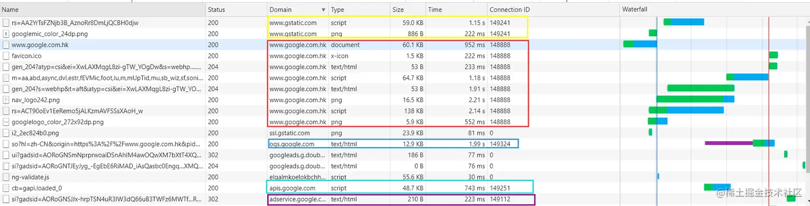
Task: Click the image icon beside nav_logo242.png
Action: tap(6, 100)
